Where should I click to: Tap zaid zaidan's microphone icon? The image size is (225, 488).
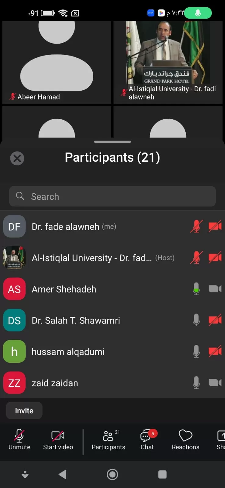click(x=196, y=383)
